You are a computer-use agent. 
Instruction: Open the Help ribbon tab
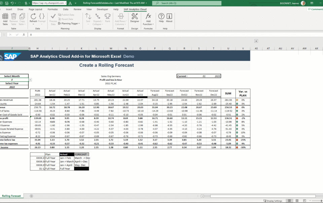coord(116,9)
